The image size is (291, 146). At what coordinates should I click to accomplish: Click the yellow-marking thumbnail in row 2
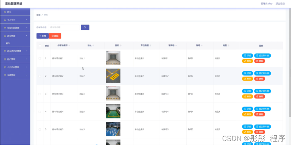click(x=113, y=76)
